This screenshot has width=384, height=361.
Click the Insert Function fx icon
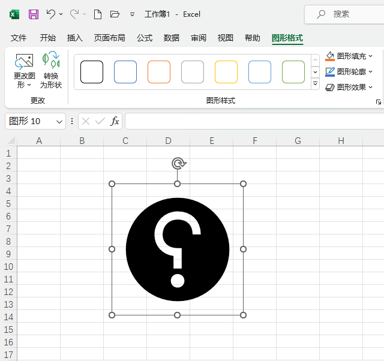(115, 121)
